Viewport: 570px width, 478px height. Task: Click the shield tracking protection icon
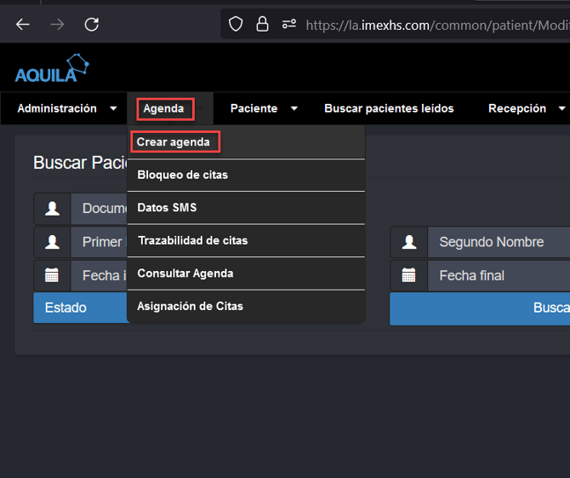[236, 24]
